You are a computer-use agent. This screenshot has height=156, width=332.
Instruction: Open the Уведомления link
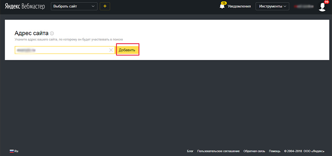tap(239, 6)
